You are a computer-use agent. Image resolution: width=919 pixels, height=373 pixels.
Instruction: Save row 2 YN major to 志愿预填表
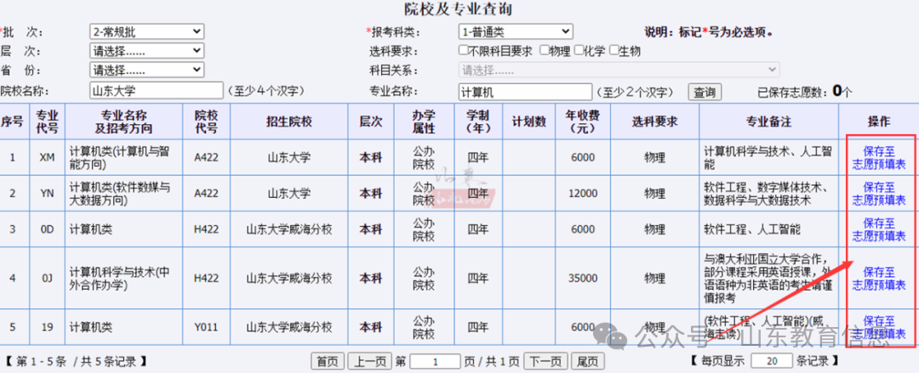pyautogui.click(x=879, y=194)
